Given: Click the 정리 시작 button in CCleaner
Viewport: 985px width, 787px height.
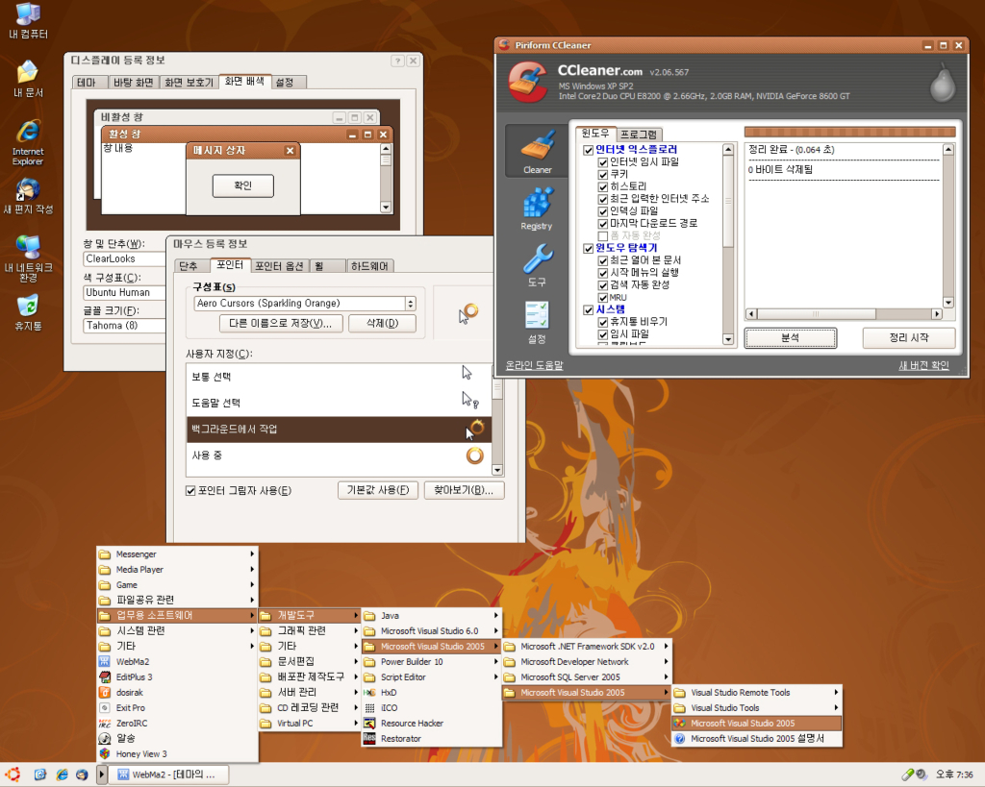Looking at the screenshot, I should click(x=909, y=337).
